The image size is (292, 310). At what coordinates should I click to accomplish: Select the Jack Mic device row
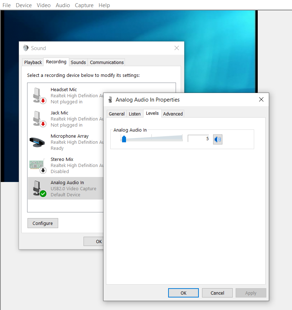tap(66, 119)
